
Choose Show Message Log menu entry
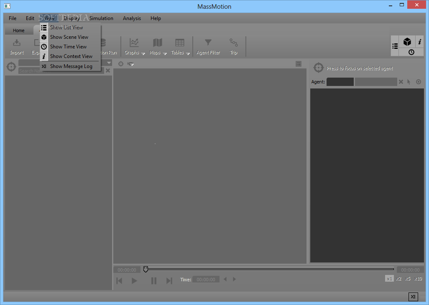(x=70, y=66)
